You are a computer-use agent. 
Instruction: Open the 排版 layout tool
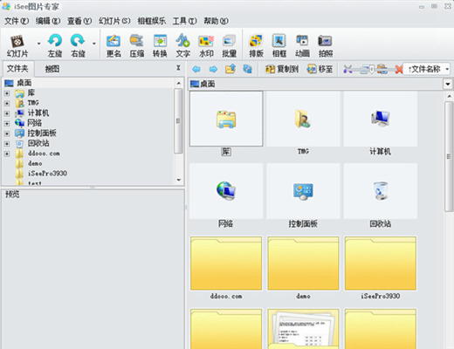256,46
